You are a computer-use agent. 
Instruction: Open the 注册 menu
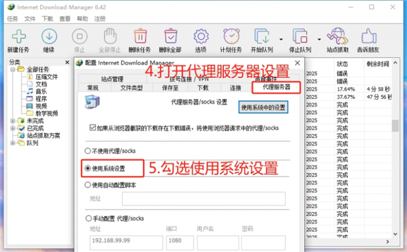pyautogui.click(x=100, y=19)
